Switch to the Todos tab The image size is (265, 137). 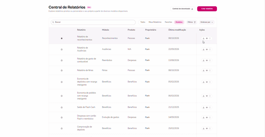point(143,22)
